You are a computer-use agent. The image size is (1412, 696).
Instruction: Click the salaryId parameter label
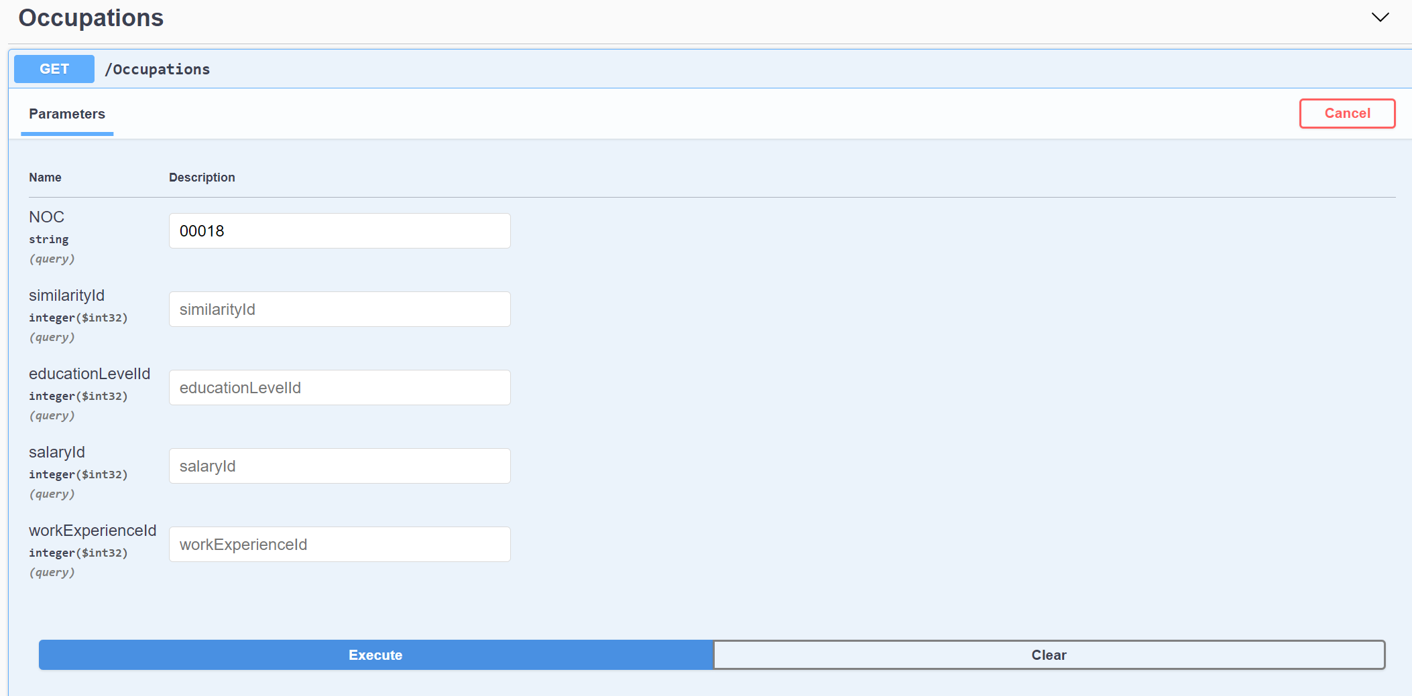(x=57, y=452)
